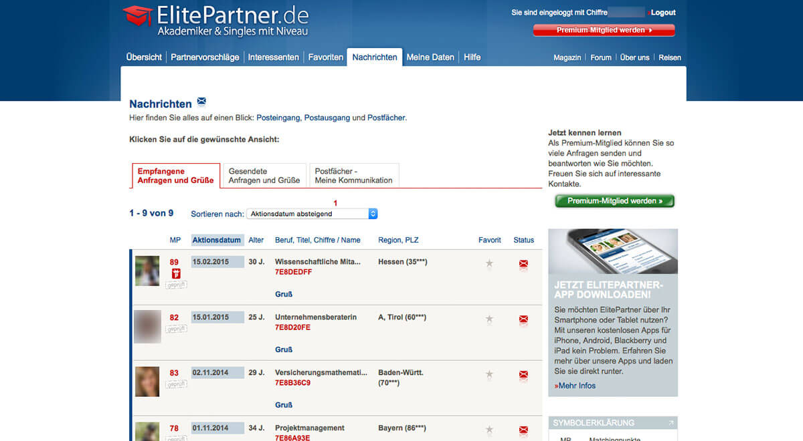Open status mail icon for 7E8B36C9
This screenshot has height=441, width=803.
(x=523, y=376)
